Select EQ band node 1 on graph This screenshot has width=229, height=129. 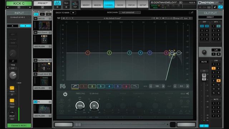pyautogui.click(x=88, y=53)
